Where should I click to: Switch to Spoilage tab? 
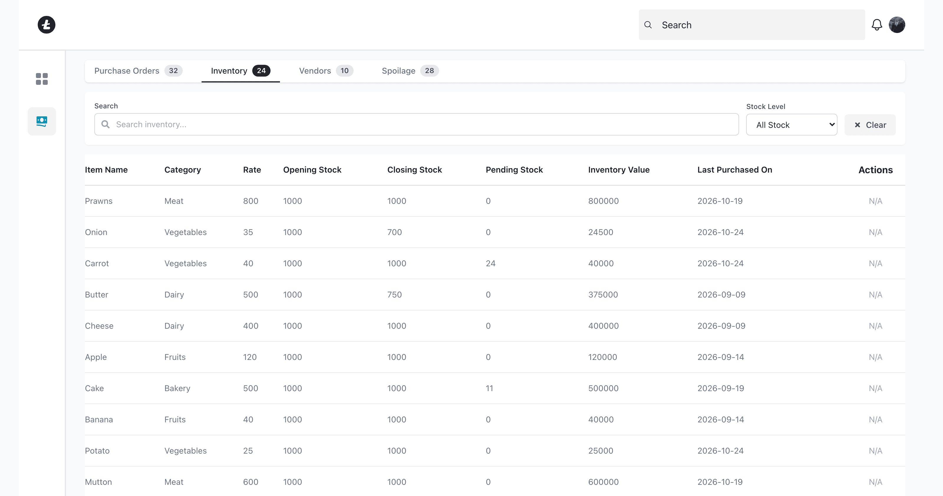[x=410, y=71]
